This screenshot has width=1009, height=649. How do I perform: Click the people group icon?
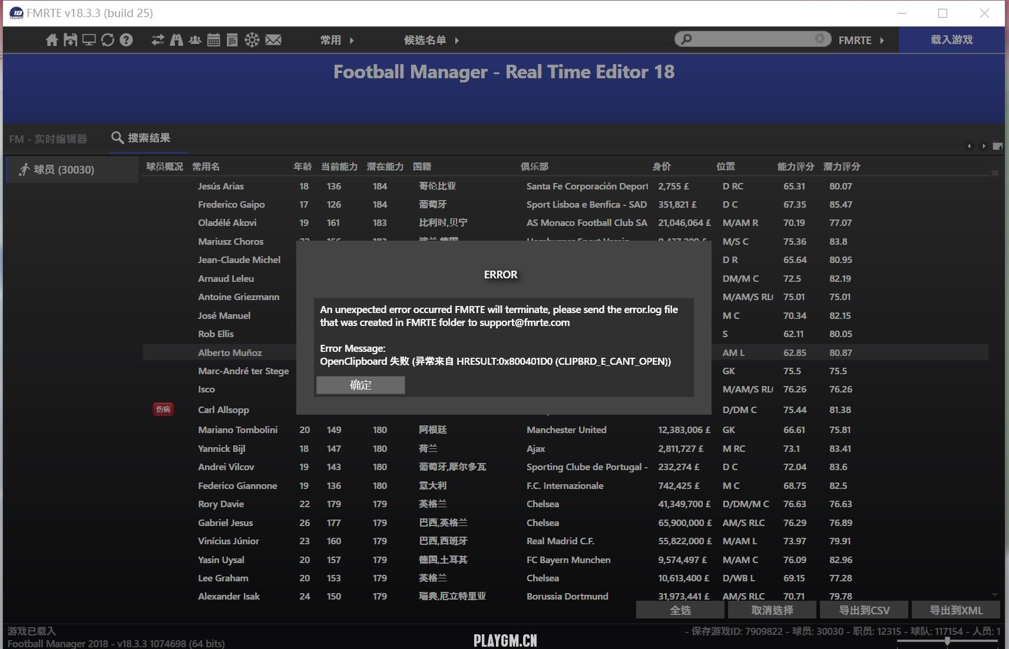pos(195,40)
